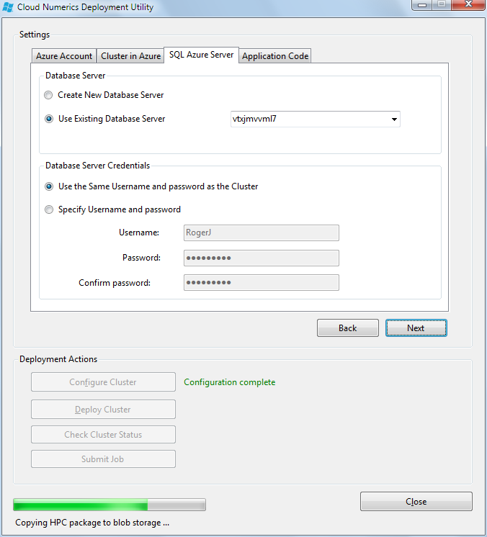Switch to the Cluster in Azure tab
487x537 pixels.
pyautogui.click(x=130, y=56)
